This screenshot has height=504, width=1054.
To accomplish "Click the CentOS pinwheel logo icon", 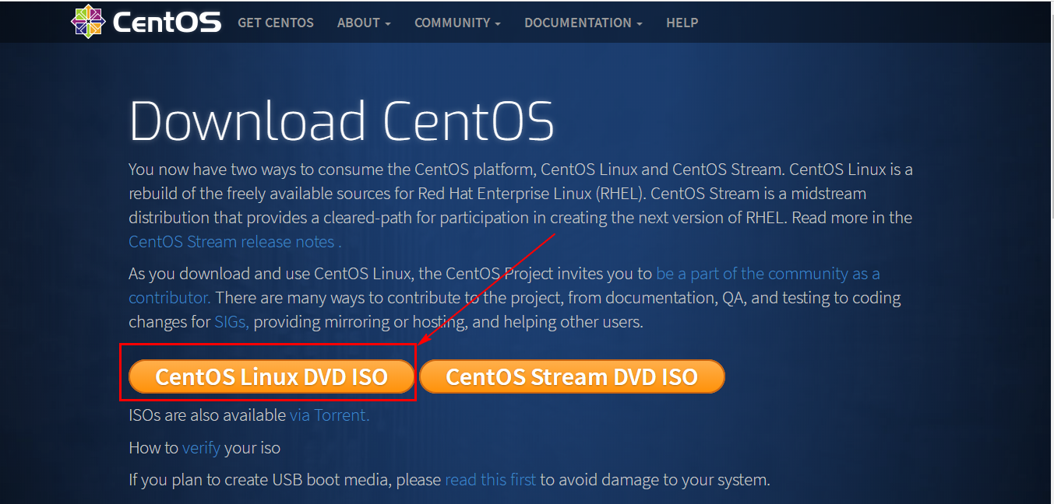I will [x=87, y=22].
